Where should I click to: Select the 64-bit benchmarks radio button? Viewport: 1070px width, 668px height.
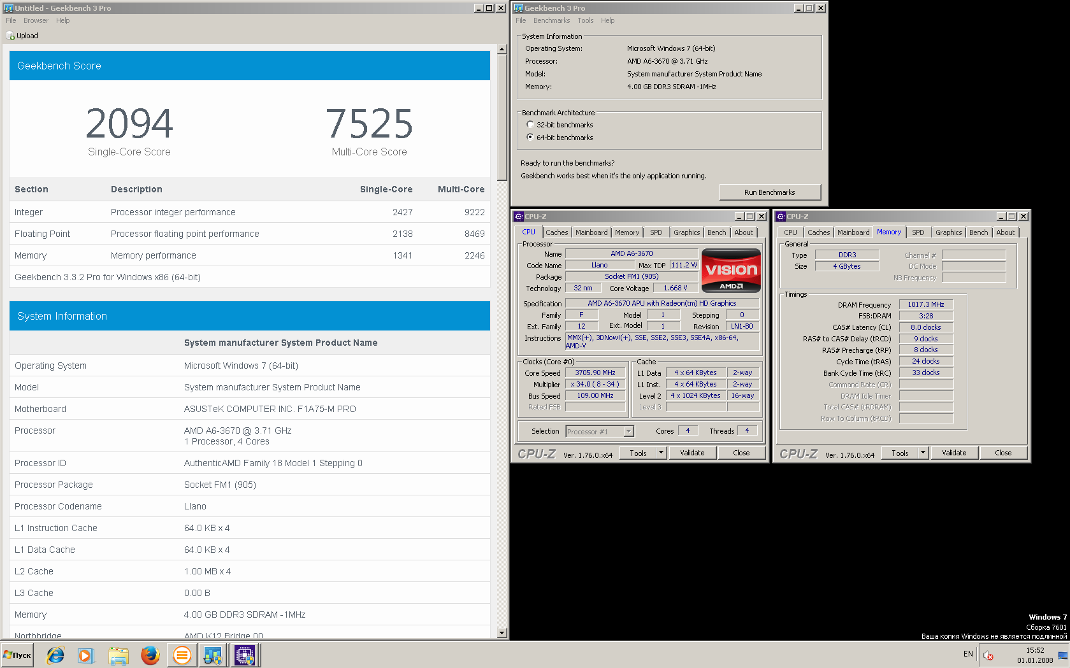click(x=530, y=138)
